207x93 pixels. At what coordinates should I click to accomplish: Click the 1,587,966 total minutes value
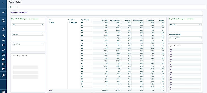pos(117,90)
